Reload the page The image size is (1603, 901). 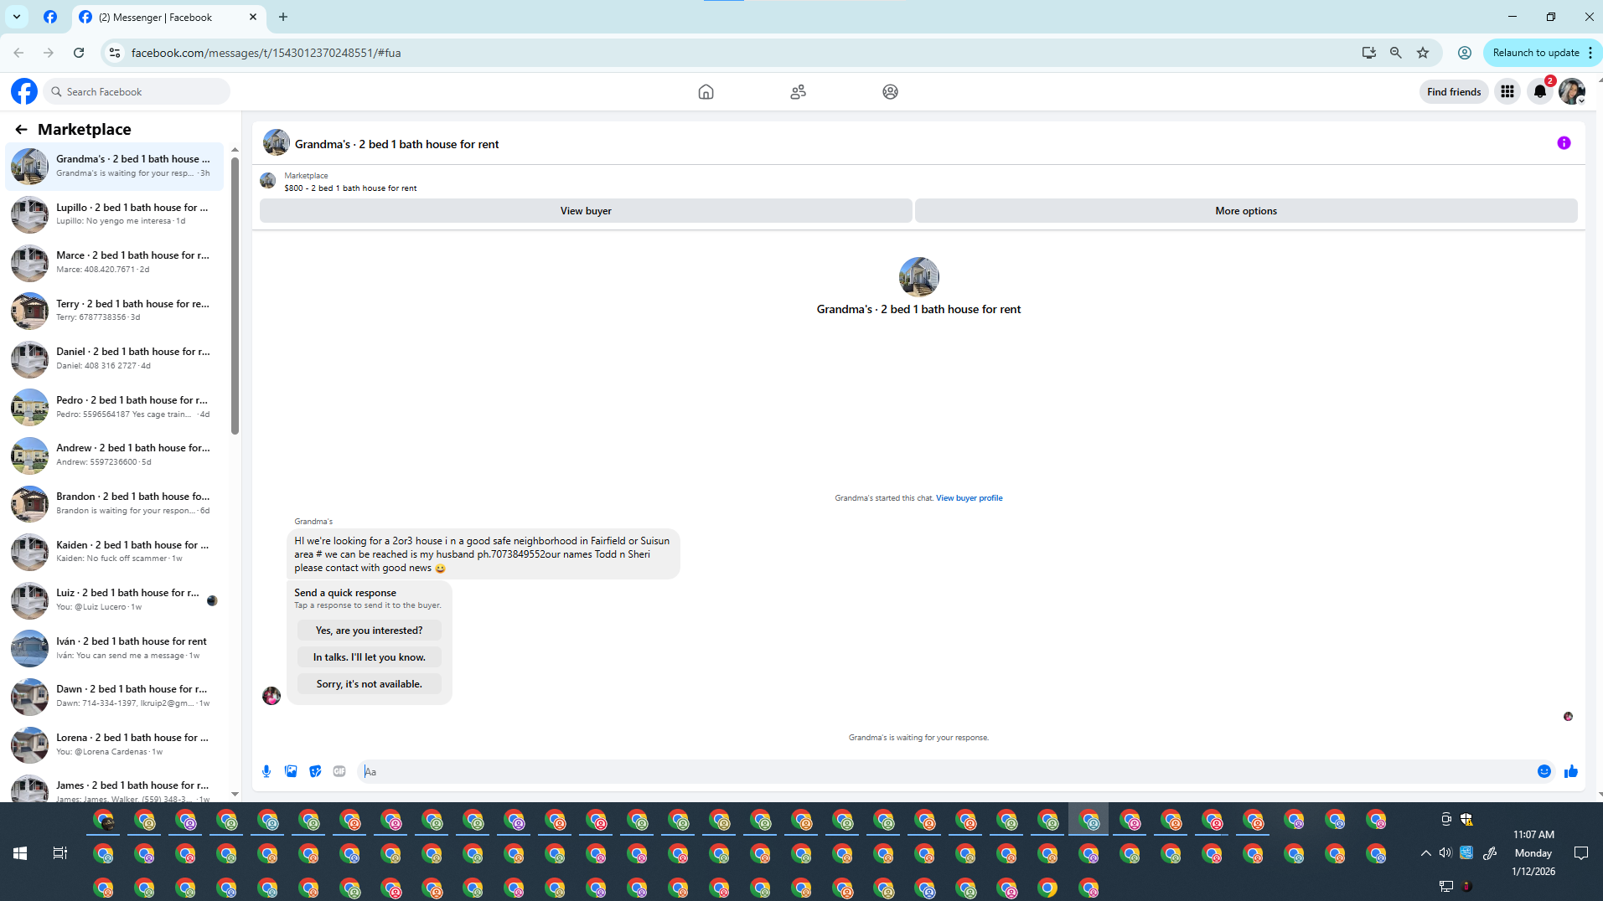click(79, 53)
